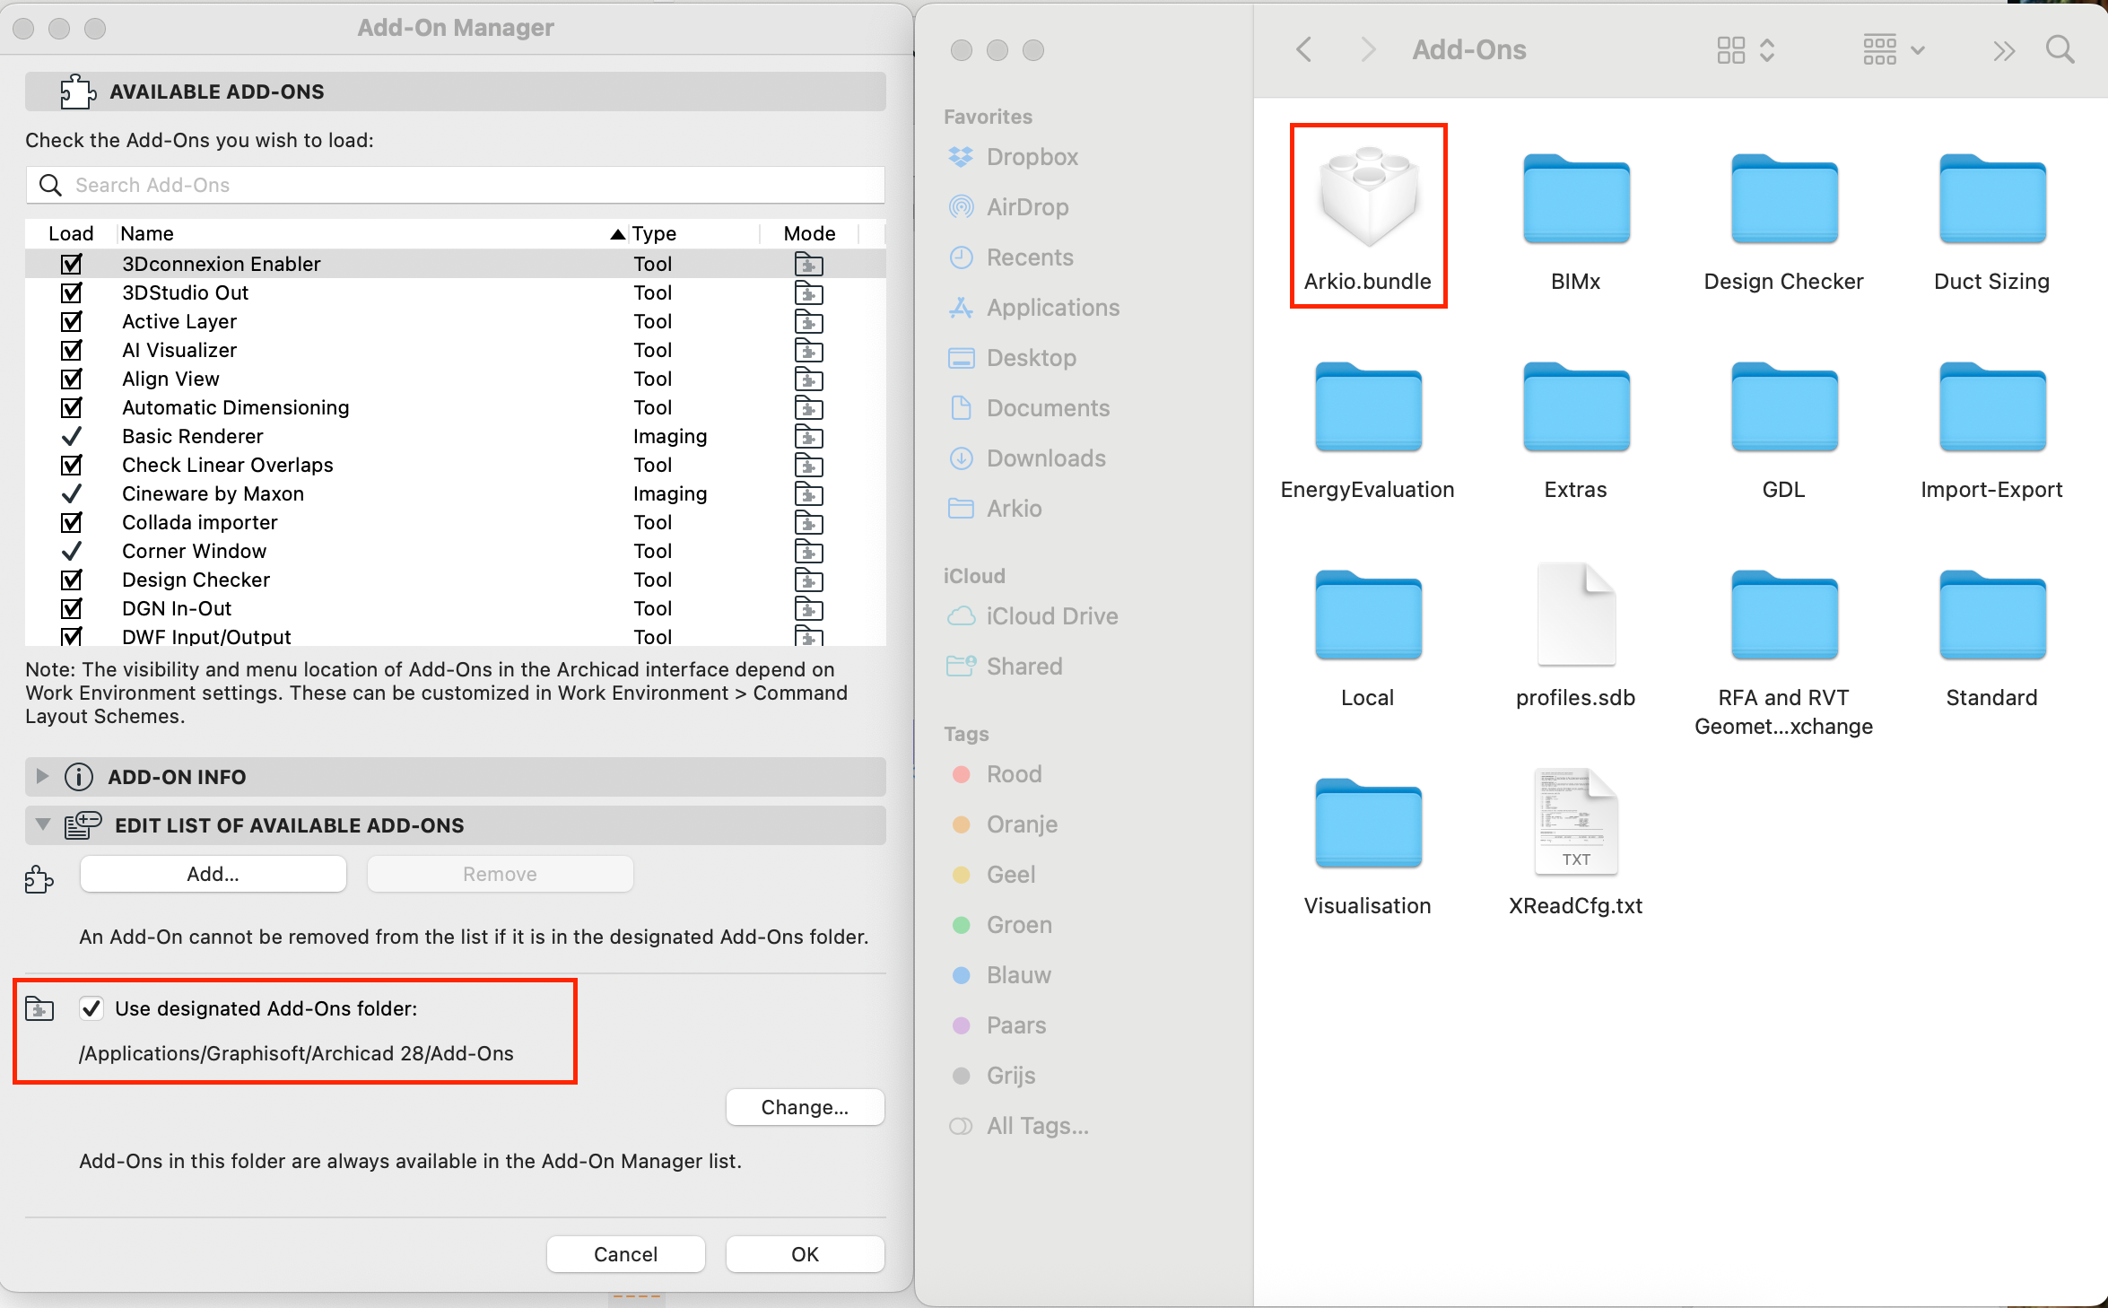Click the mode icon for Collada importer
Viewport: 2108px width, 1308px height.
pyautogui.click(x=809, y=522)
